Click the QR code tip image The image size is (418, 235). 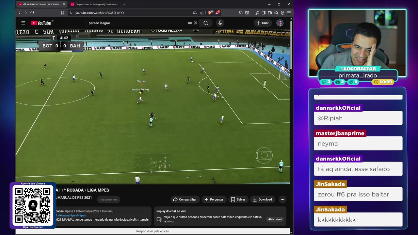33,205
